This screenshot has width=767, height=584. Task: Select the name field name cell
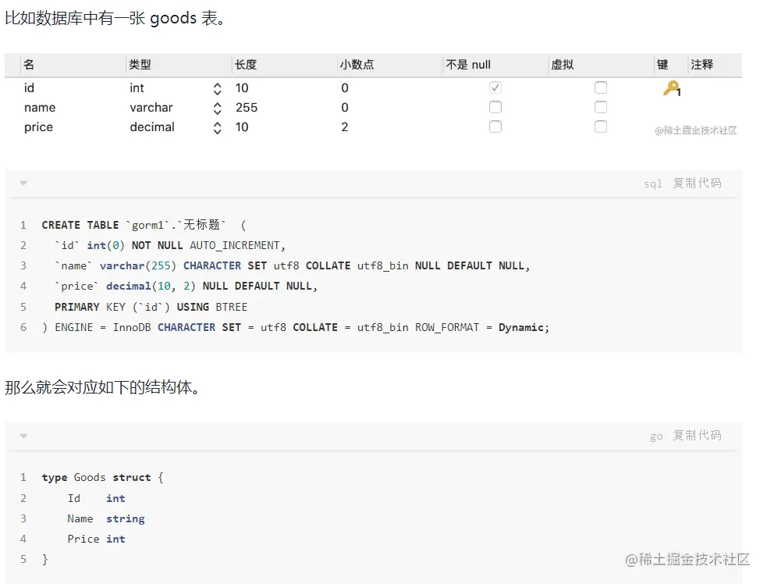coord(40,108)
